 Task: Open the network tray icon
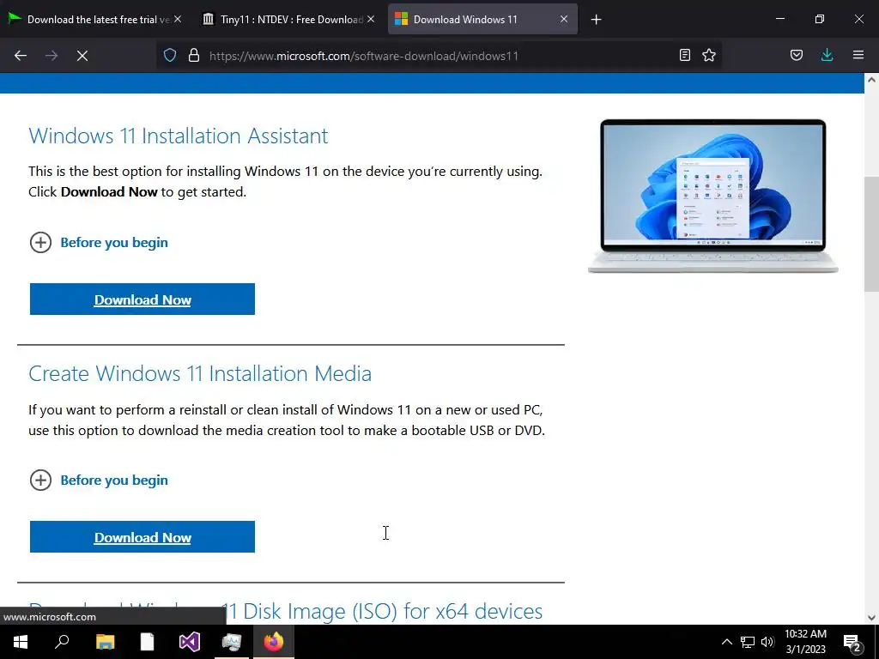pyautogui.click(x=748, y=642)
